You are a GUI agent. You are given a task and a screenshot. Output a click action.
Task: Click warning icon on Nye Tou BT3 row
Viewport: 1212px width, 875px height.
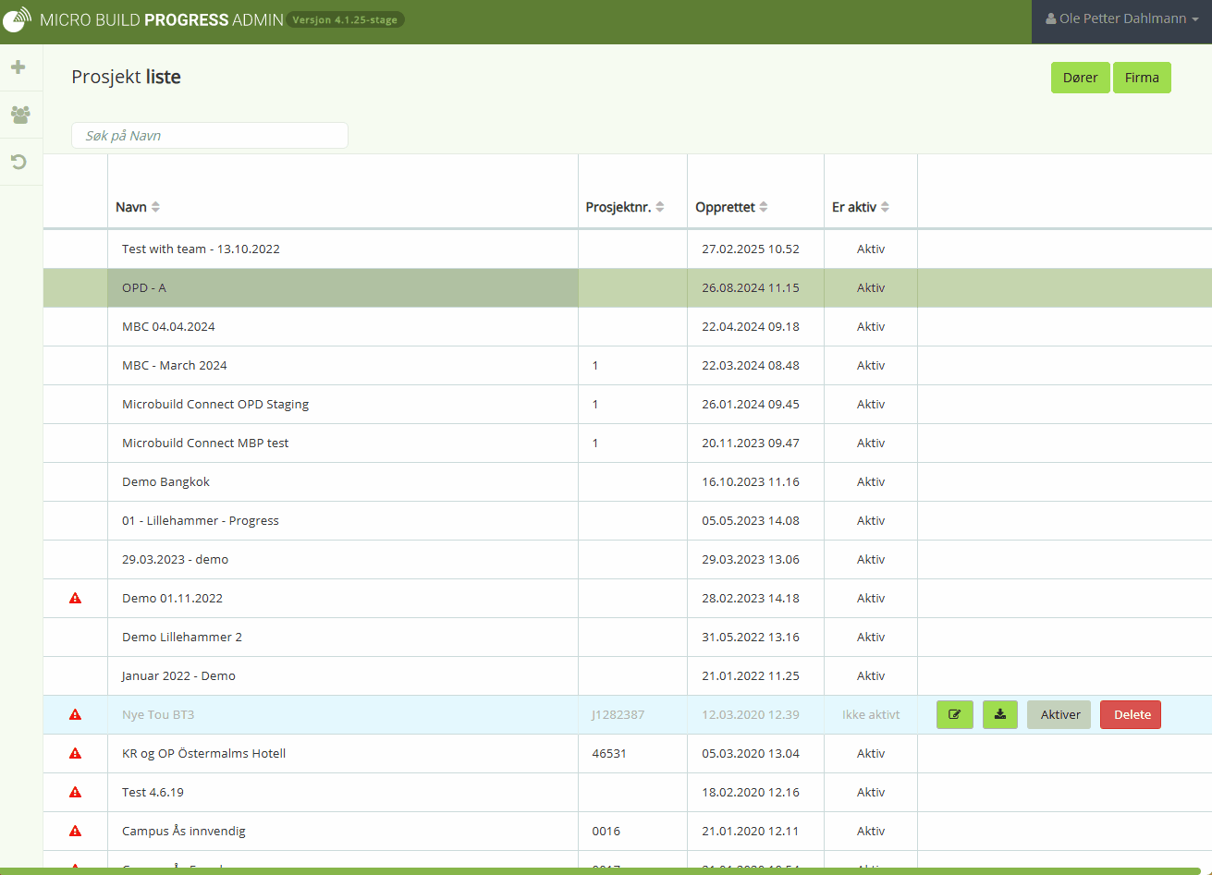pyautogui.click(x=76, y=714)
